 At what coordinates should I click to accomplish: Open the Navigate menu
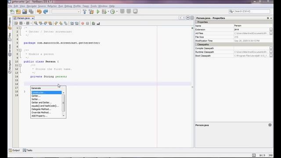click(32, 6)
